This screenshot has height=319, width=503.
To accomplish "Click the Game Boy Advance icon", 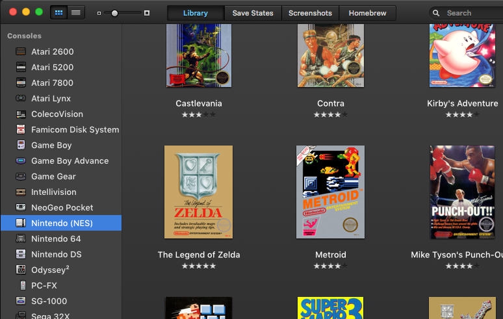I will (21, 160).
